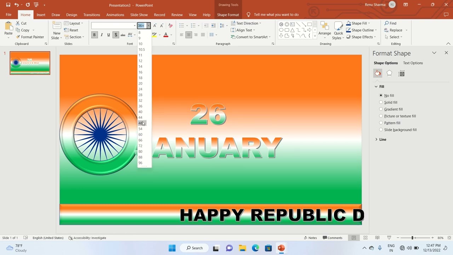Screen dimensions: 453x255
Task: Switch to the Animations tab
Action: (115, 15)
